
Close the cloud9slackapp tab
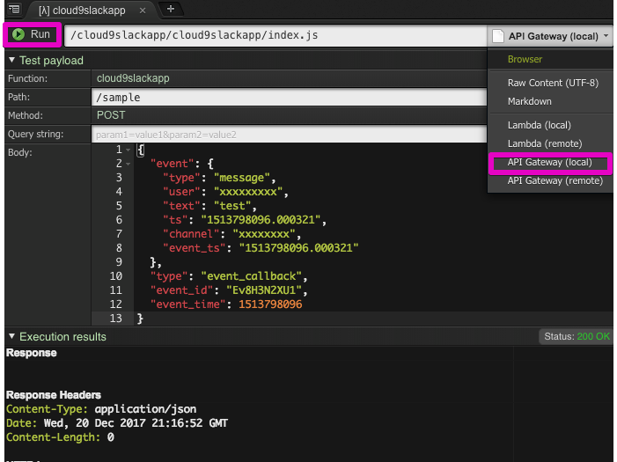point(143,11)
